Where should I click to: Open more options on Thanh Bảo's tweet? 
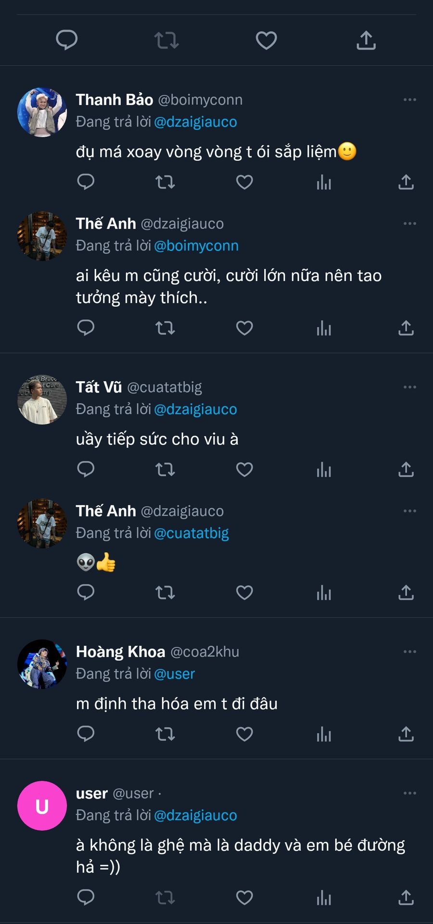(409, 100)
